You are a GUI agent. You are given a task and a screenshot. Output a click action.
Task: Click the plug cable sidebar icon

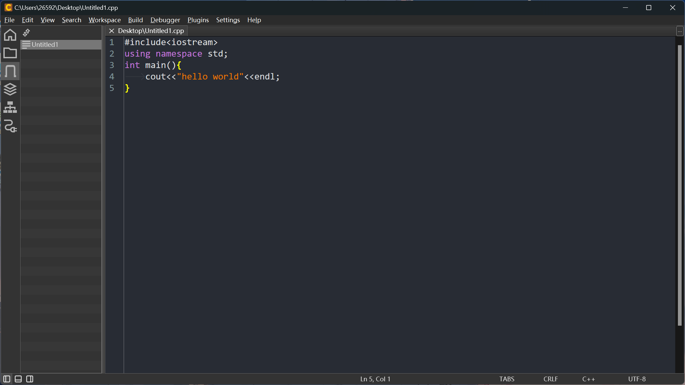(10, 126)
